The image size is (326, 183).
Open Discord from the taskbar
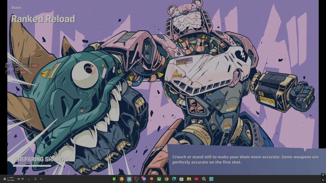(x=144, y=179)
